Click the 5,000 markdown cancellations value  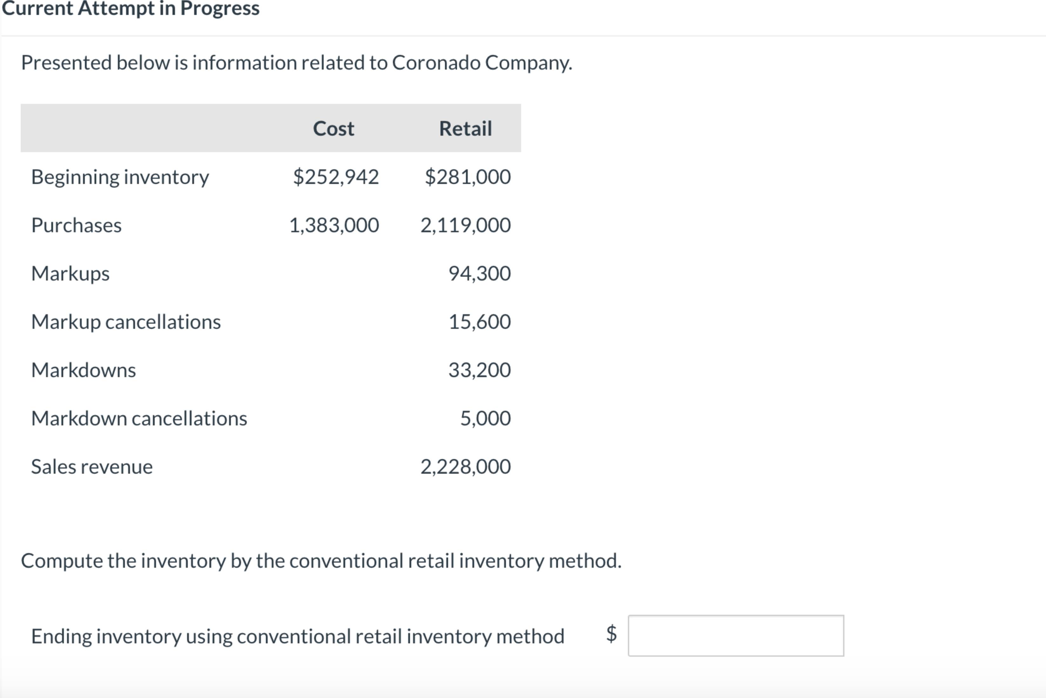(x=485, y=418)
